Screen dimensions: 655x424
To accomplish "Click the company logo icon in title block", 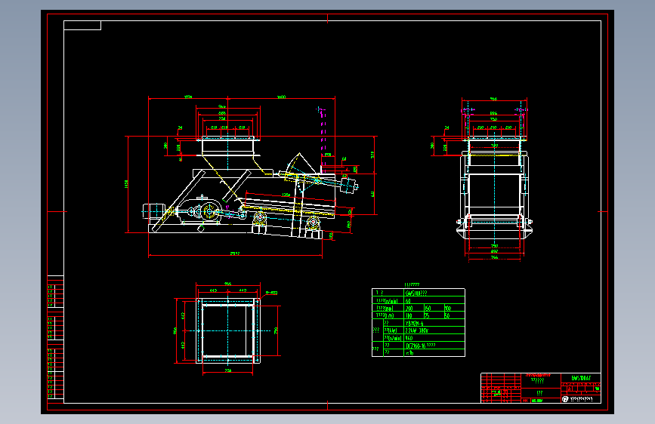I will pyautogui.click(x=565, y=399).
